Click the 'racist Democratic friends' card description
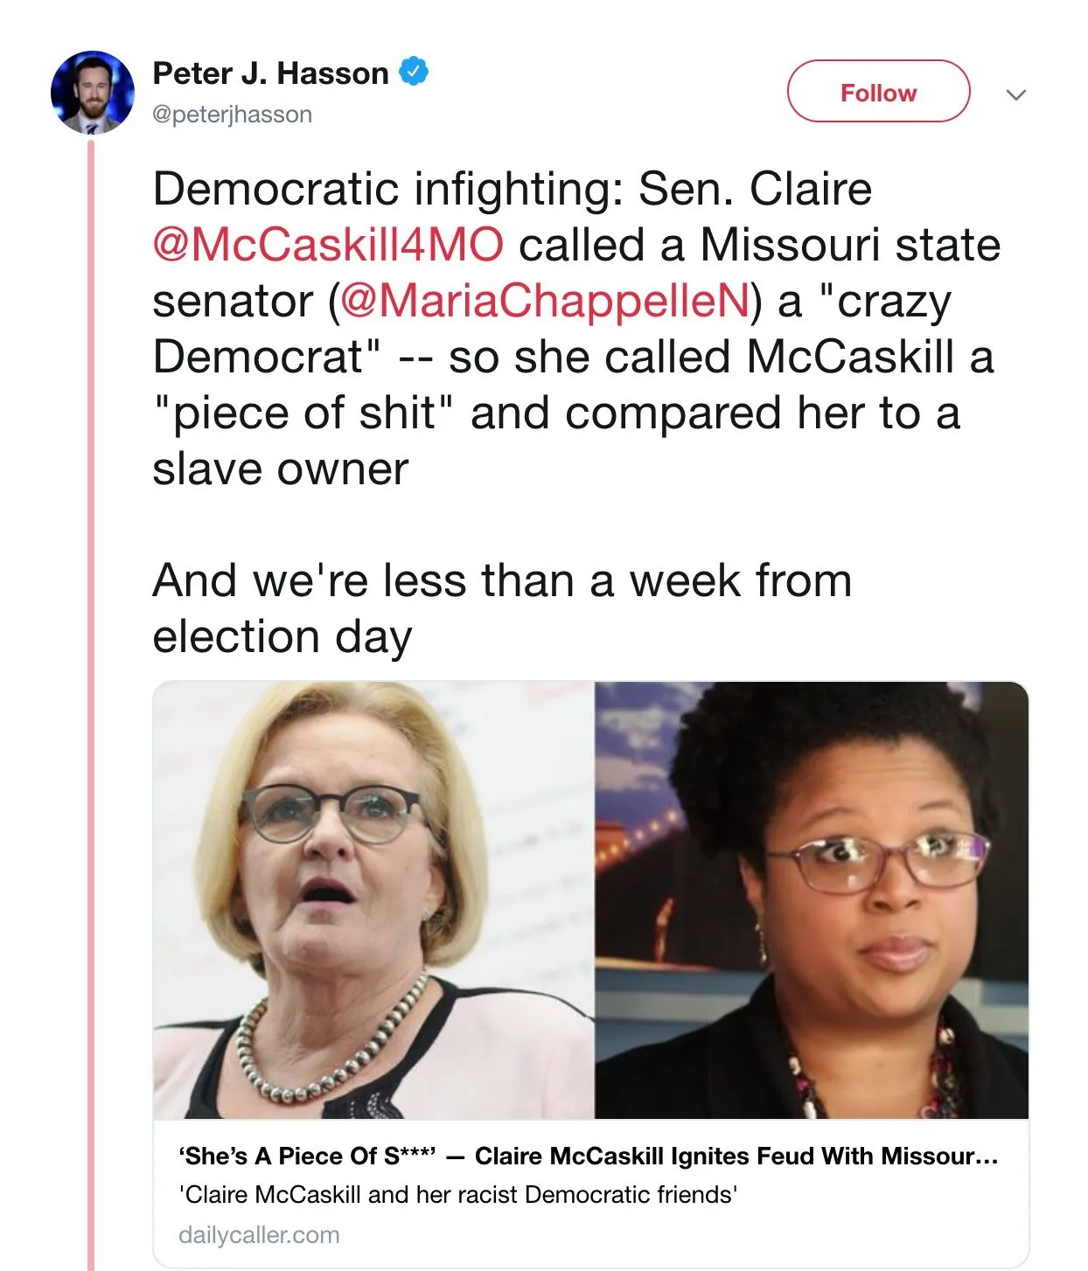The image size is (1088, 1271). click(x=458, y=1195)
